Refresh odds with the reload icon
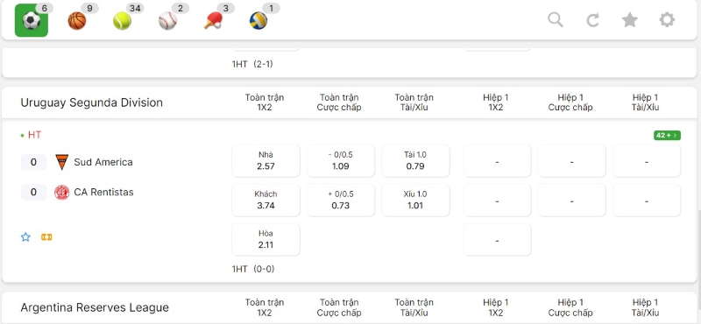This screenshot has height=324, width=701. (593, 19)
